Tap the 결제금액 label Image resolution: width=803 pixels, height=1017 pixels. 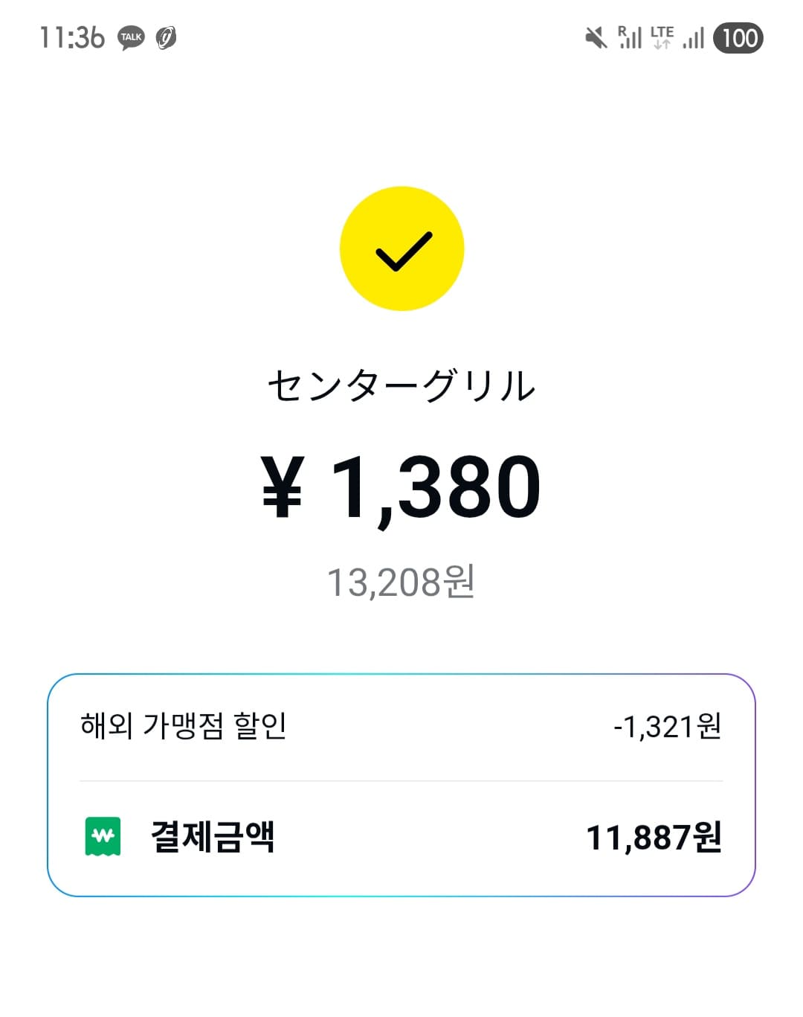click(x=213, y=837)
